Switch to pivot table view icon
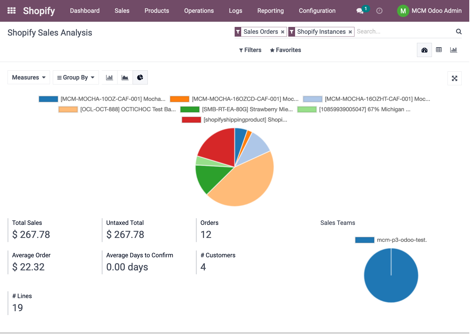 coord(439,50)
